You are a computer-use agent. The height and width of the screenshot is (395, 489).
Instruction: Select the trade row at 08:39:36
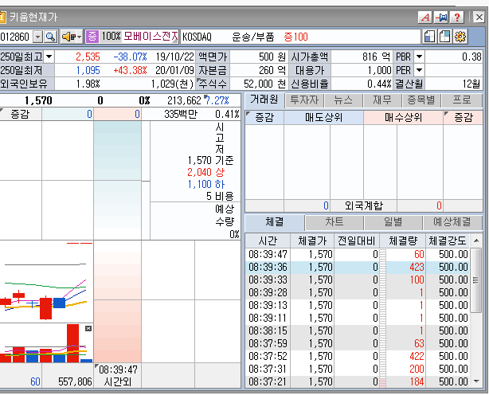tap(357, 267)
